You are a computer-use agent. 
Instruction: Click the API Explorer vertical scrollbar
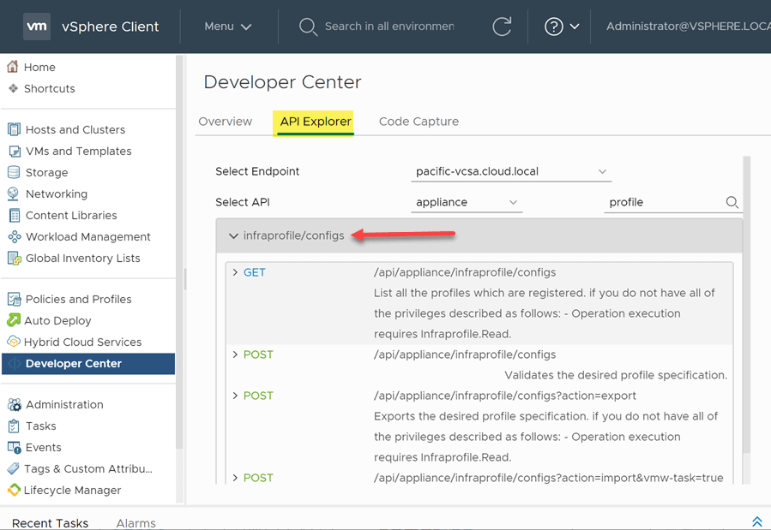pyautogui.click(x=746, y=304)
